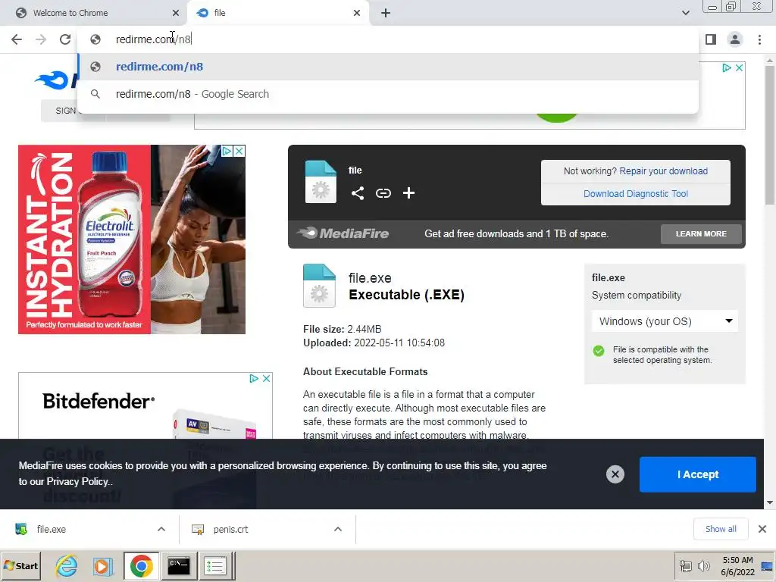Viewport: 776px width, 582px height.
Task: Click 'About Executable Formats' heading
Action: (365, 371)
